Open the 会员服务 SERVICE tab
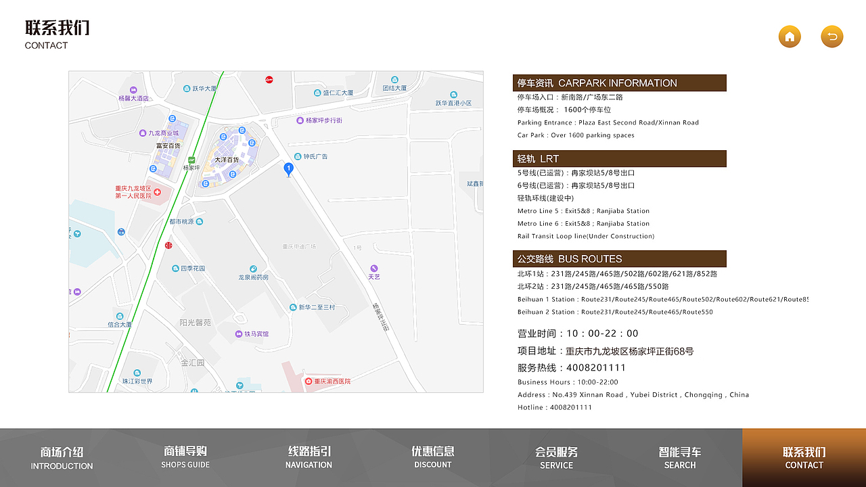The height and width of the screenshot is (487, 866). click(556, 457)
